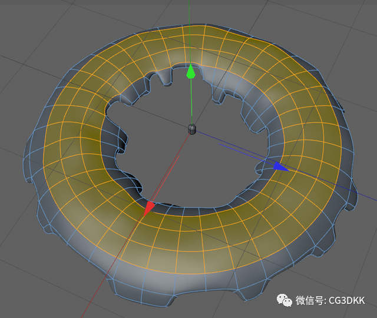Viewport: 377px width, 318px height.
Task: Click the drip on the right outer edge
Action: tap(352, 199)
